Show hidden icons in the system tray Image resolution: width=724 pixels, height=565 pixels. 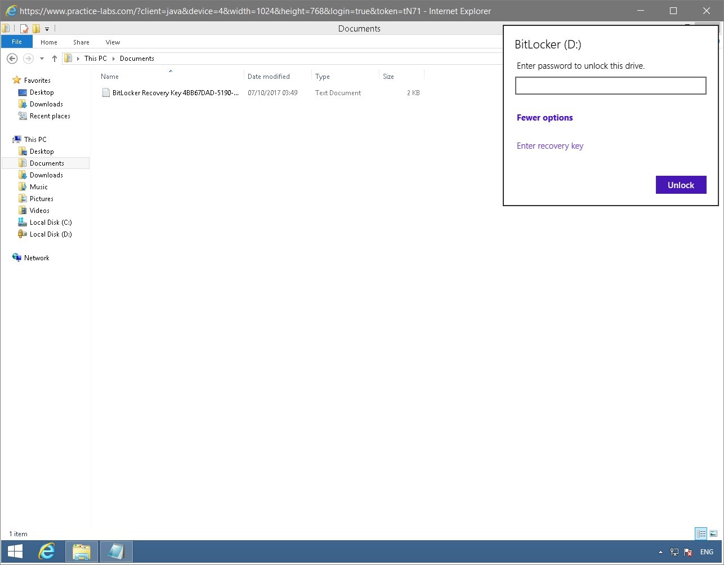660,552
